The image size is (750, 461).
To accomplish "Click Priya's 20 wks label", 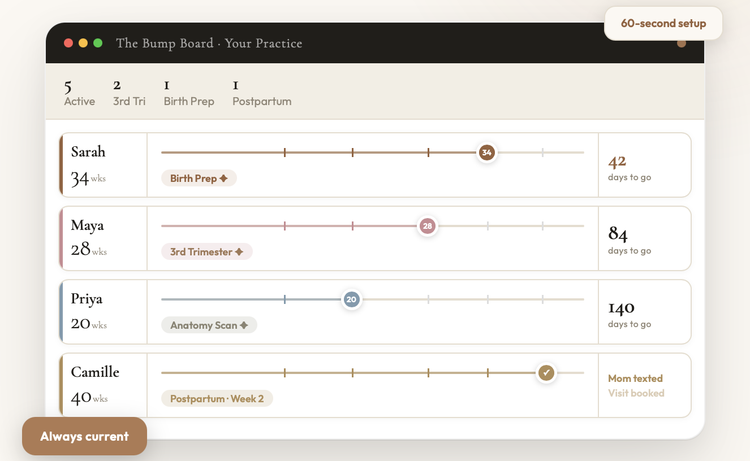I will pos(89,323).
